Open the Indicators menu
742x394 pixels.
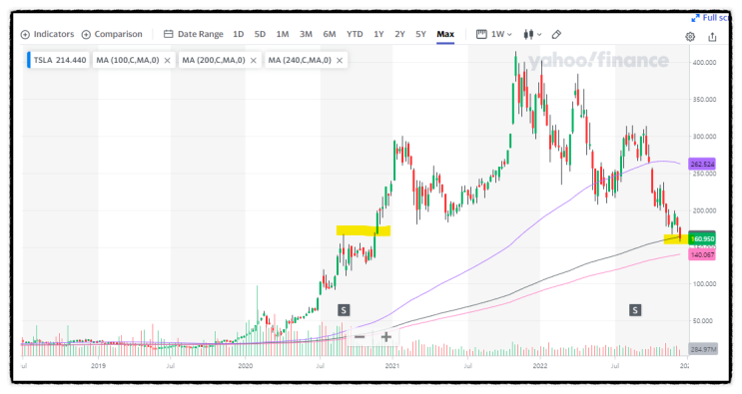click(47, 34)
